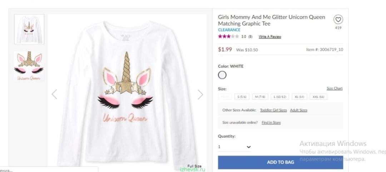386x172 pixels.
Task: Select the unicorn graphic closeup thumbnail
Action: pos(29,66)
